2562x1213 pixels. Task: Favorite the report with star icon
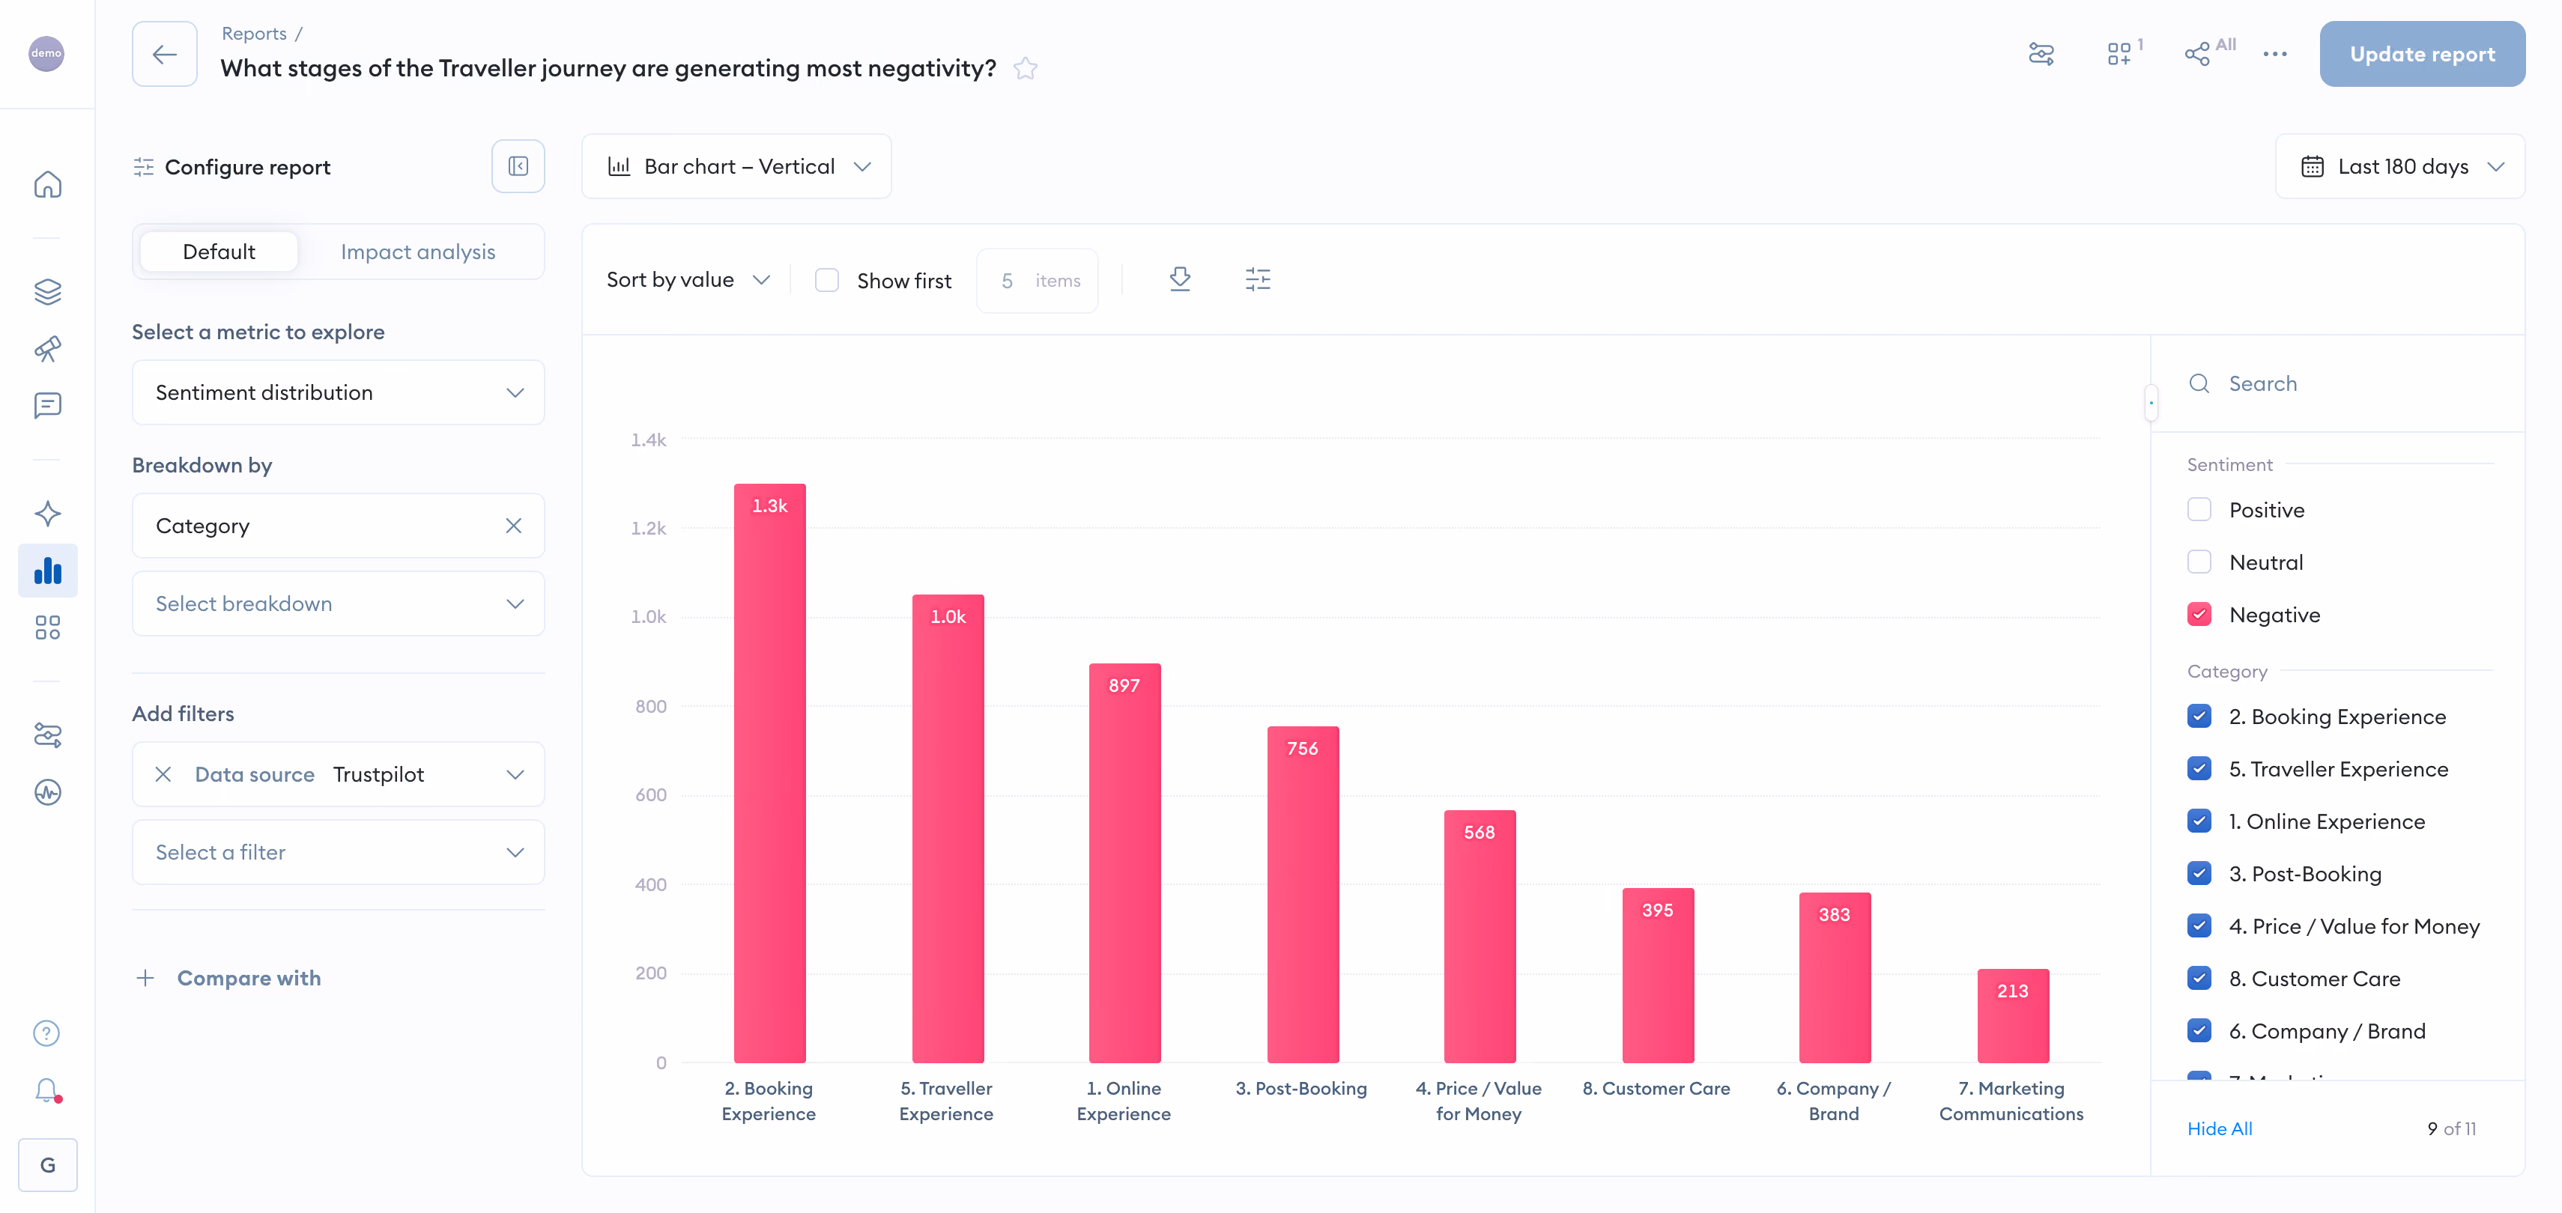click(x=1026, y=69)
